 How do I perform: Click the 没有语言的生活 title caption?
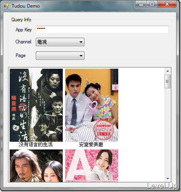click(36, 145)
